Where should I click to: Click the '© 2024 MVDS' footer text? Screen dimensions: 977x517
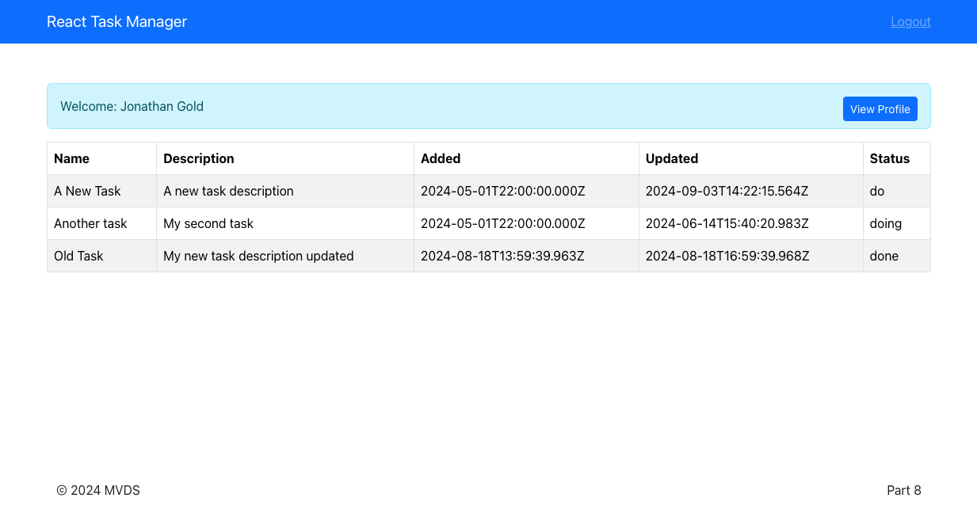click(98, 490)
